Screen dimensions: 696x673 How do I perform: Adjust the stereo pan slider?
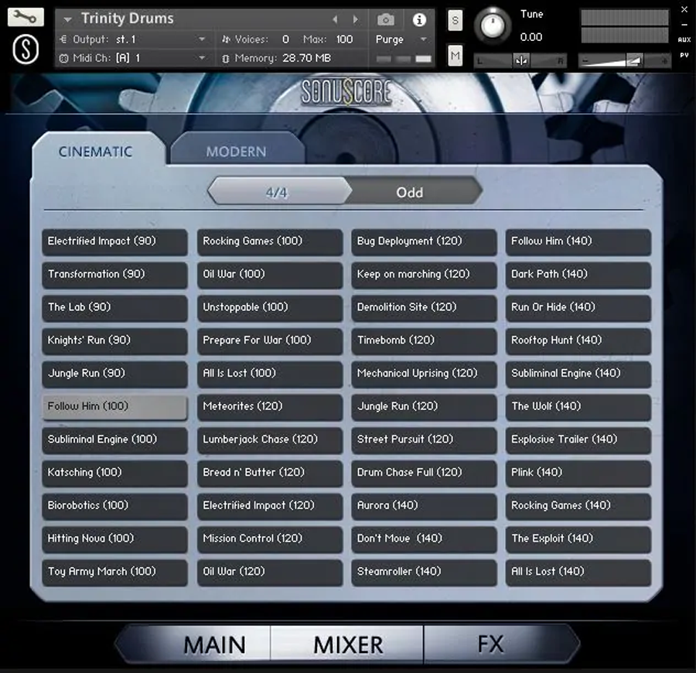[x=520, y=60]
